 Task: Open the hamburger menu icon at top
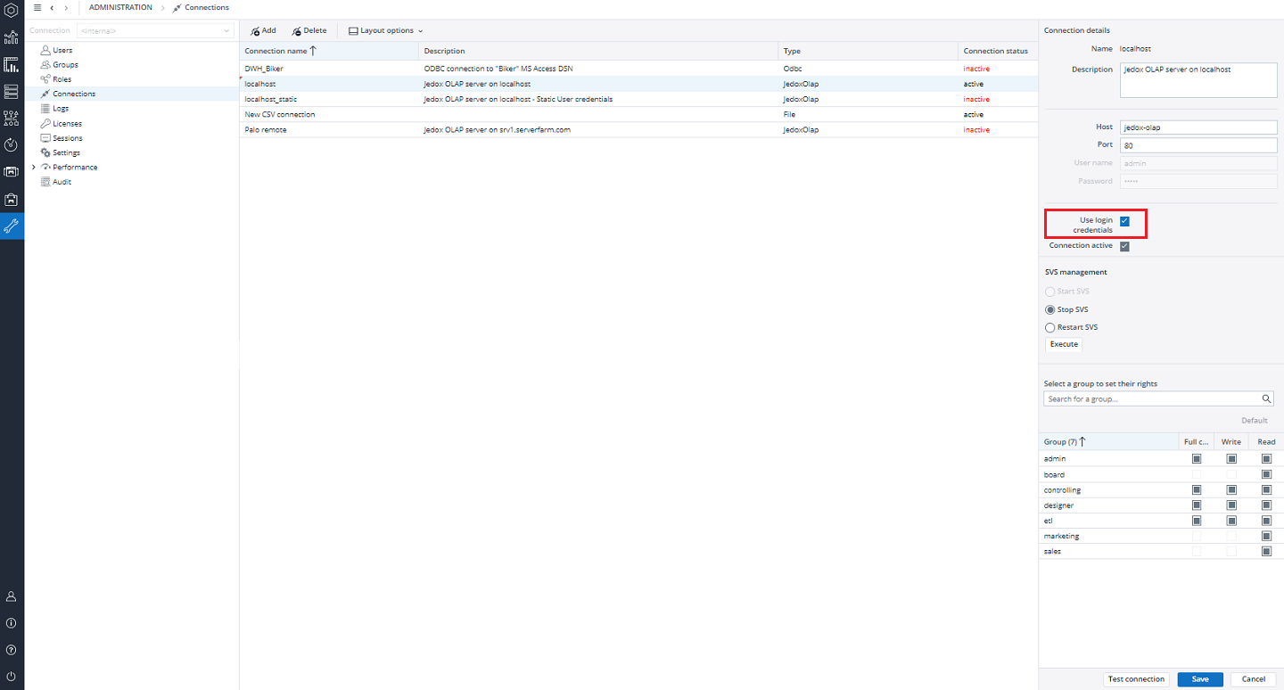[x=37, y=7]
